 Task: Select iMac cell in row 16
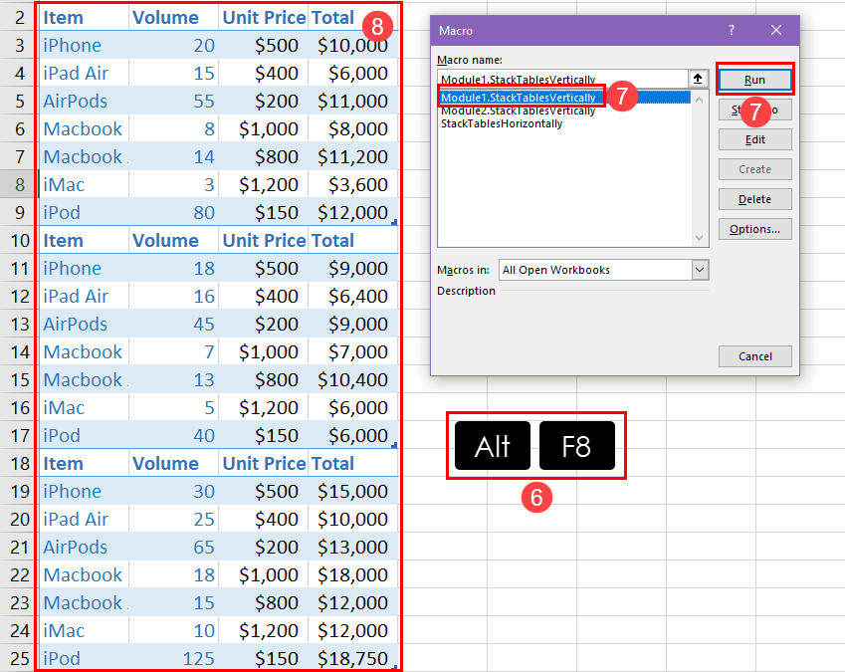(84, 408)
